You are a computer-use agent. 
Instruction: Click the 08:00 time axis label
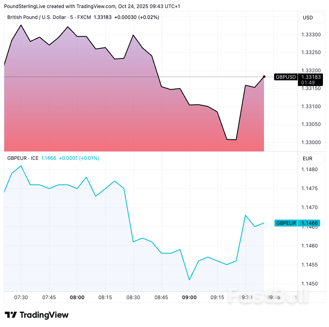pyautogui.click(x=77, y=298)
